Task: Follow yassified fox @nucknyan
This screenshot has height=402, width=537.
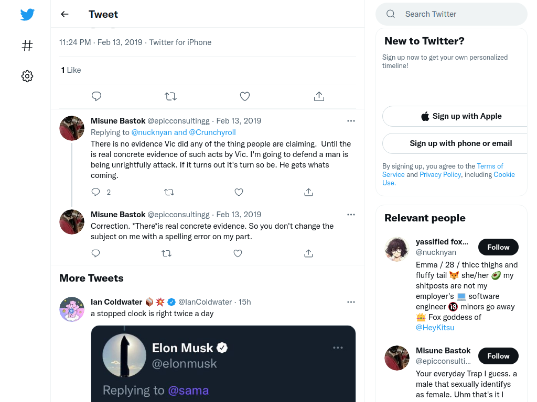Action: tap(498, 247)
